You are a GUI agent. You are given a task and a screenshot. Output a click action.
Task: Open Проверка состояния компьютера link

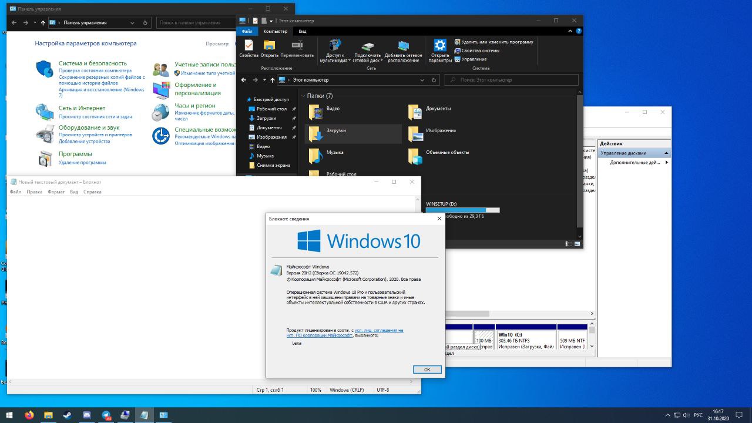tap(95, 70)
